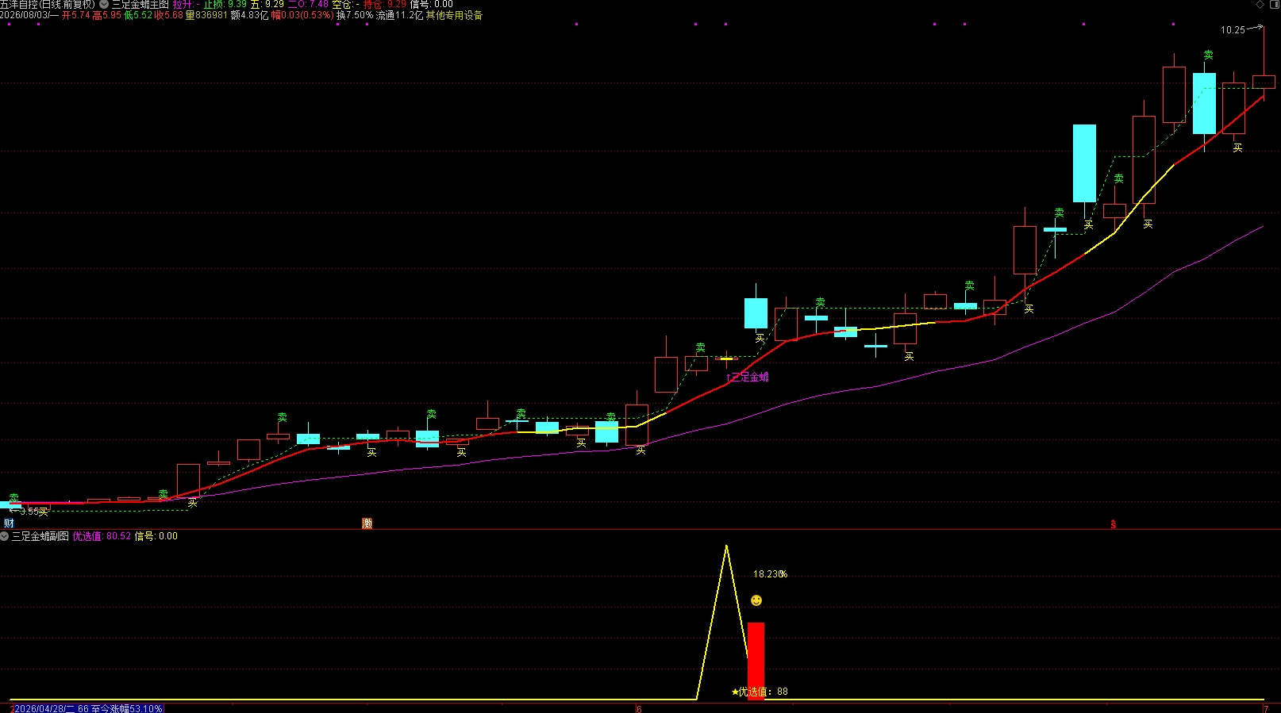Open the 财 financial info marker
This screenshot has height=713, width=1281.
pos(9,523)
